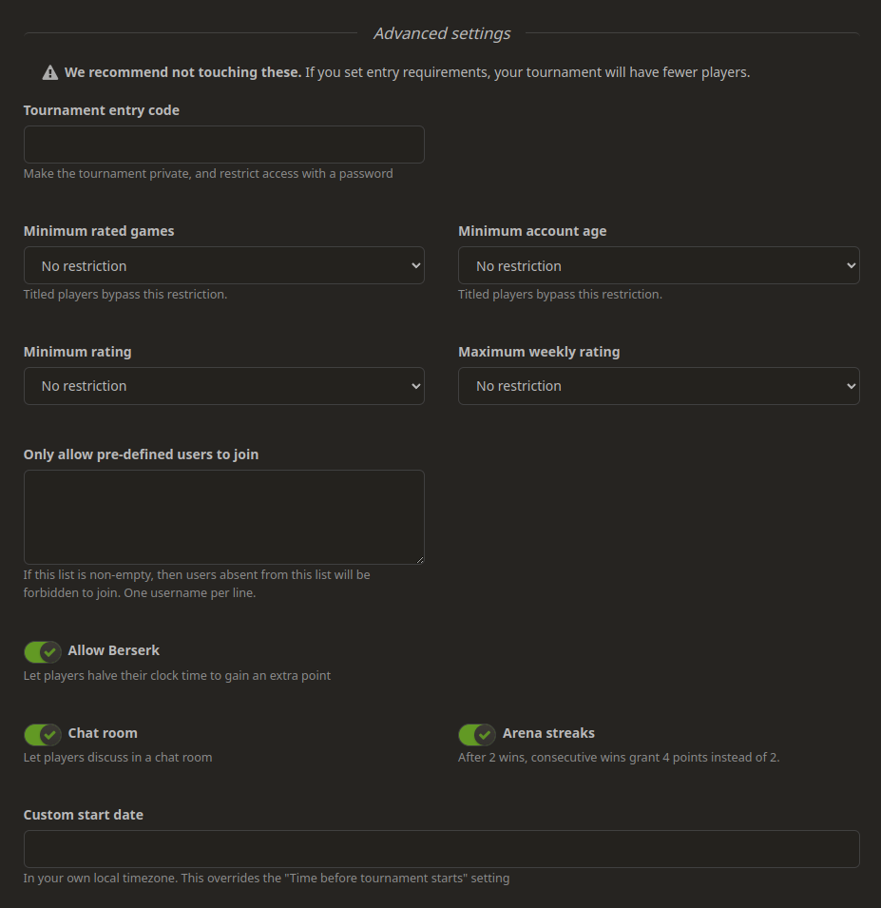Image resolution: width=881 pixels, height=908 pixels.
Task: Grab the users text area resize handle
Action: pos(419,559)
